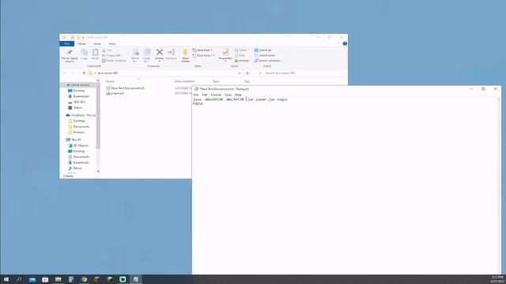The width and height of the screenshot is (506, 284).
Task: Click Pin to Quick access in File Explorer ribbon
Action: [x=70, y=56]
